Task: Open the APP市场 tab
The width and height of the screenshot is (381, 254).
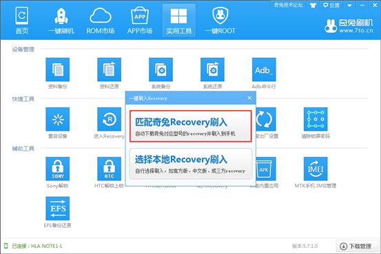Action: click(x=140, y=21)
